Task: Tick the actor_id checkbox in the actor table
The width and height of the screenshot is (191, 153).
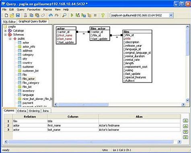Action: click(x=58, y=32)
